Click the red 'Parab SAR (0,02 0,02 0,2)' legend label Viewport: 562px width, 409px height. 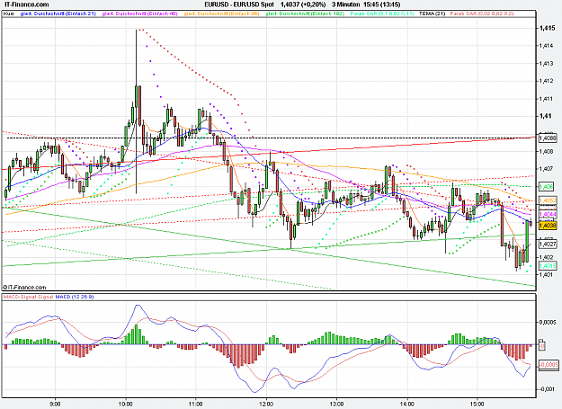coord(482,13)
